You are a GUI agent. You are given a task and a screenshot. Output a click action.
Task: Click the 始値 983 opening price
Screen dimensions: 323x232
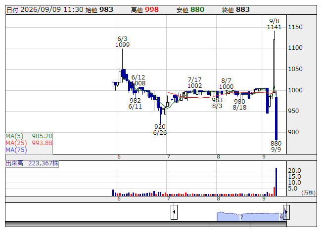click(x=99, y=10)
